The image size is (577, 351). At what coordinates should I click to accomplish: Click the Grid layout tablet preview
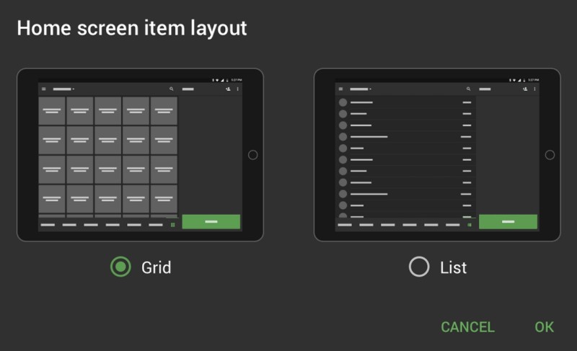point(140,155)
